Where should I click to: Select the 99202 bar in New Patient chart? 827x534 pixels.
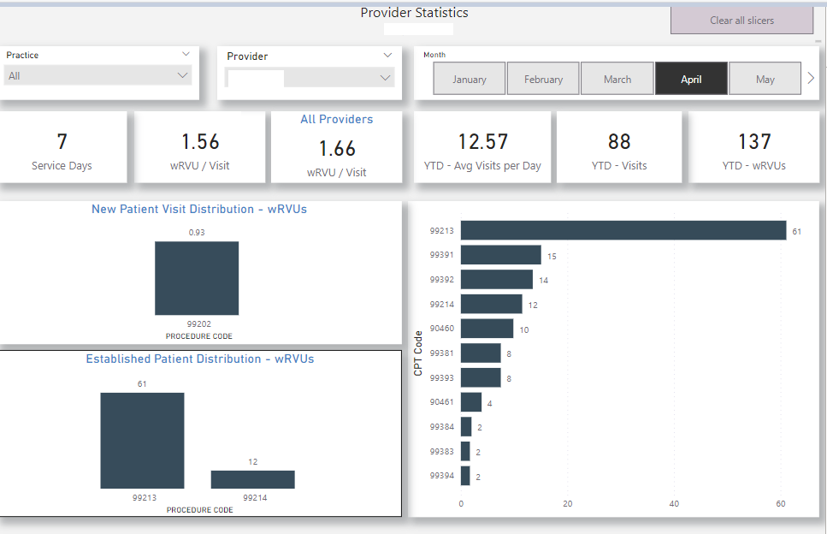pyautogui.click(x=197, y=278)
